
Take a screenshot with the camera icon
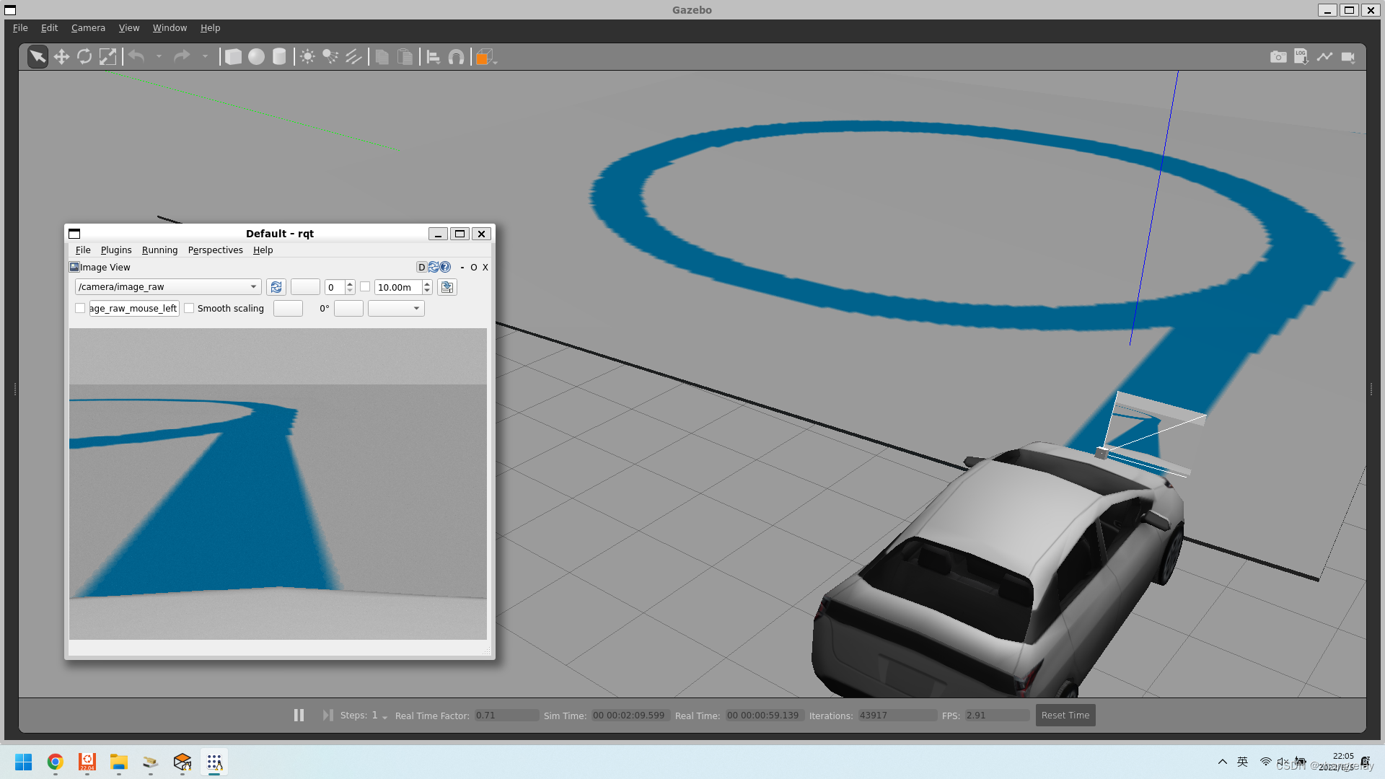point(1278,56)
